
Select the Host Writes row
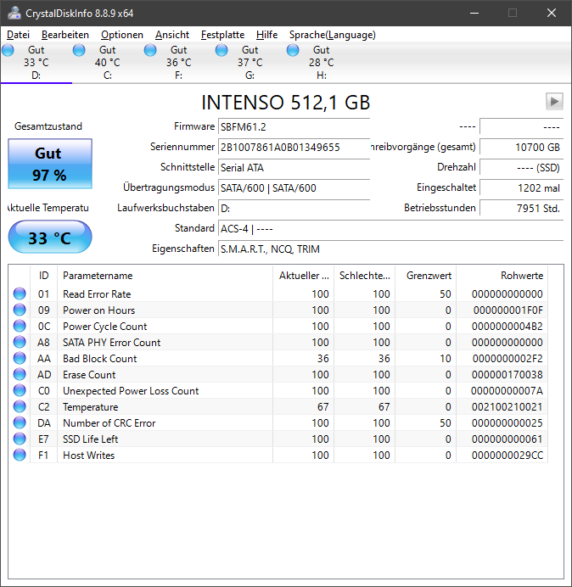(x=278, y=455)
